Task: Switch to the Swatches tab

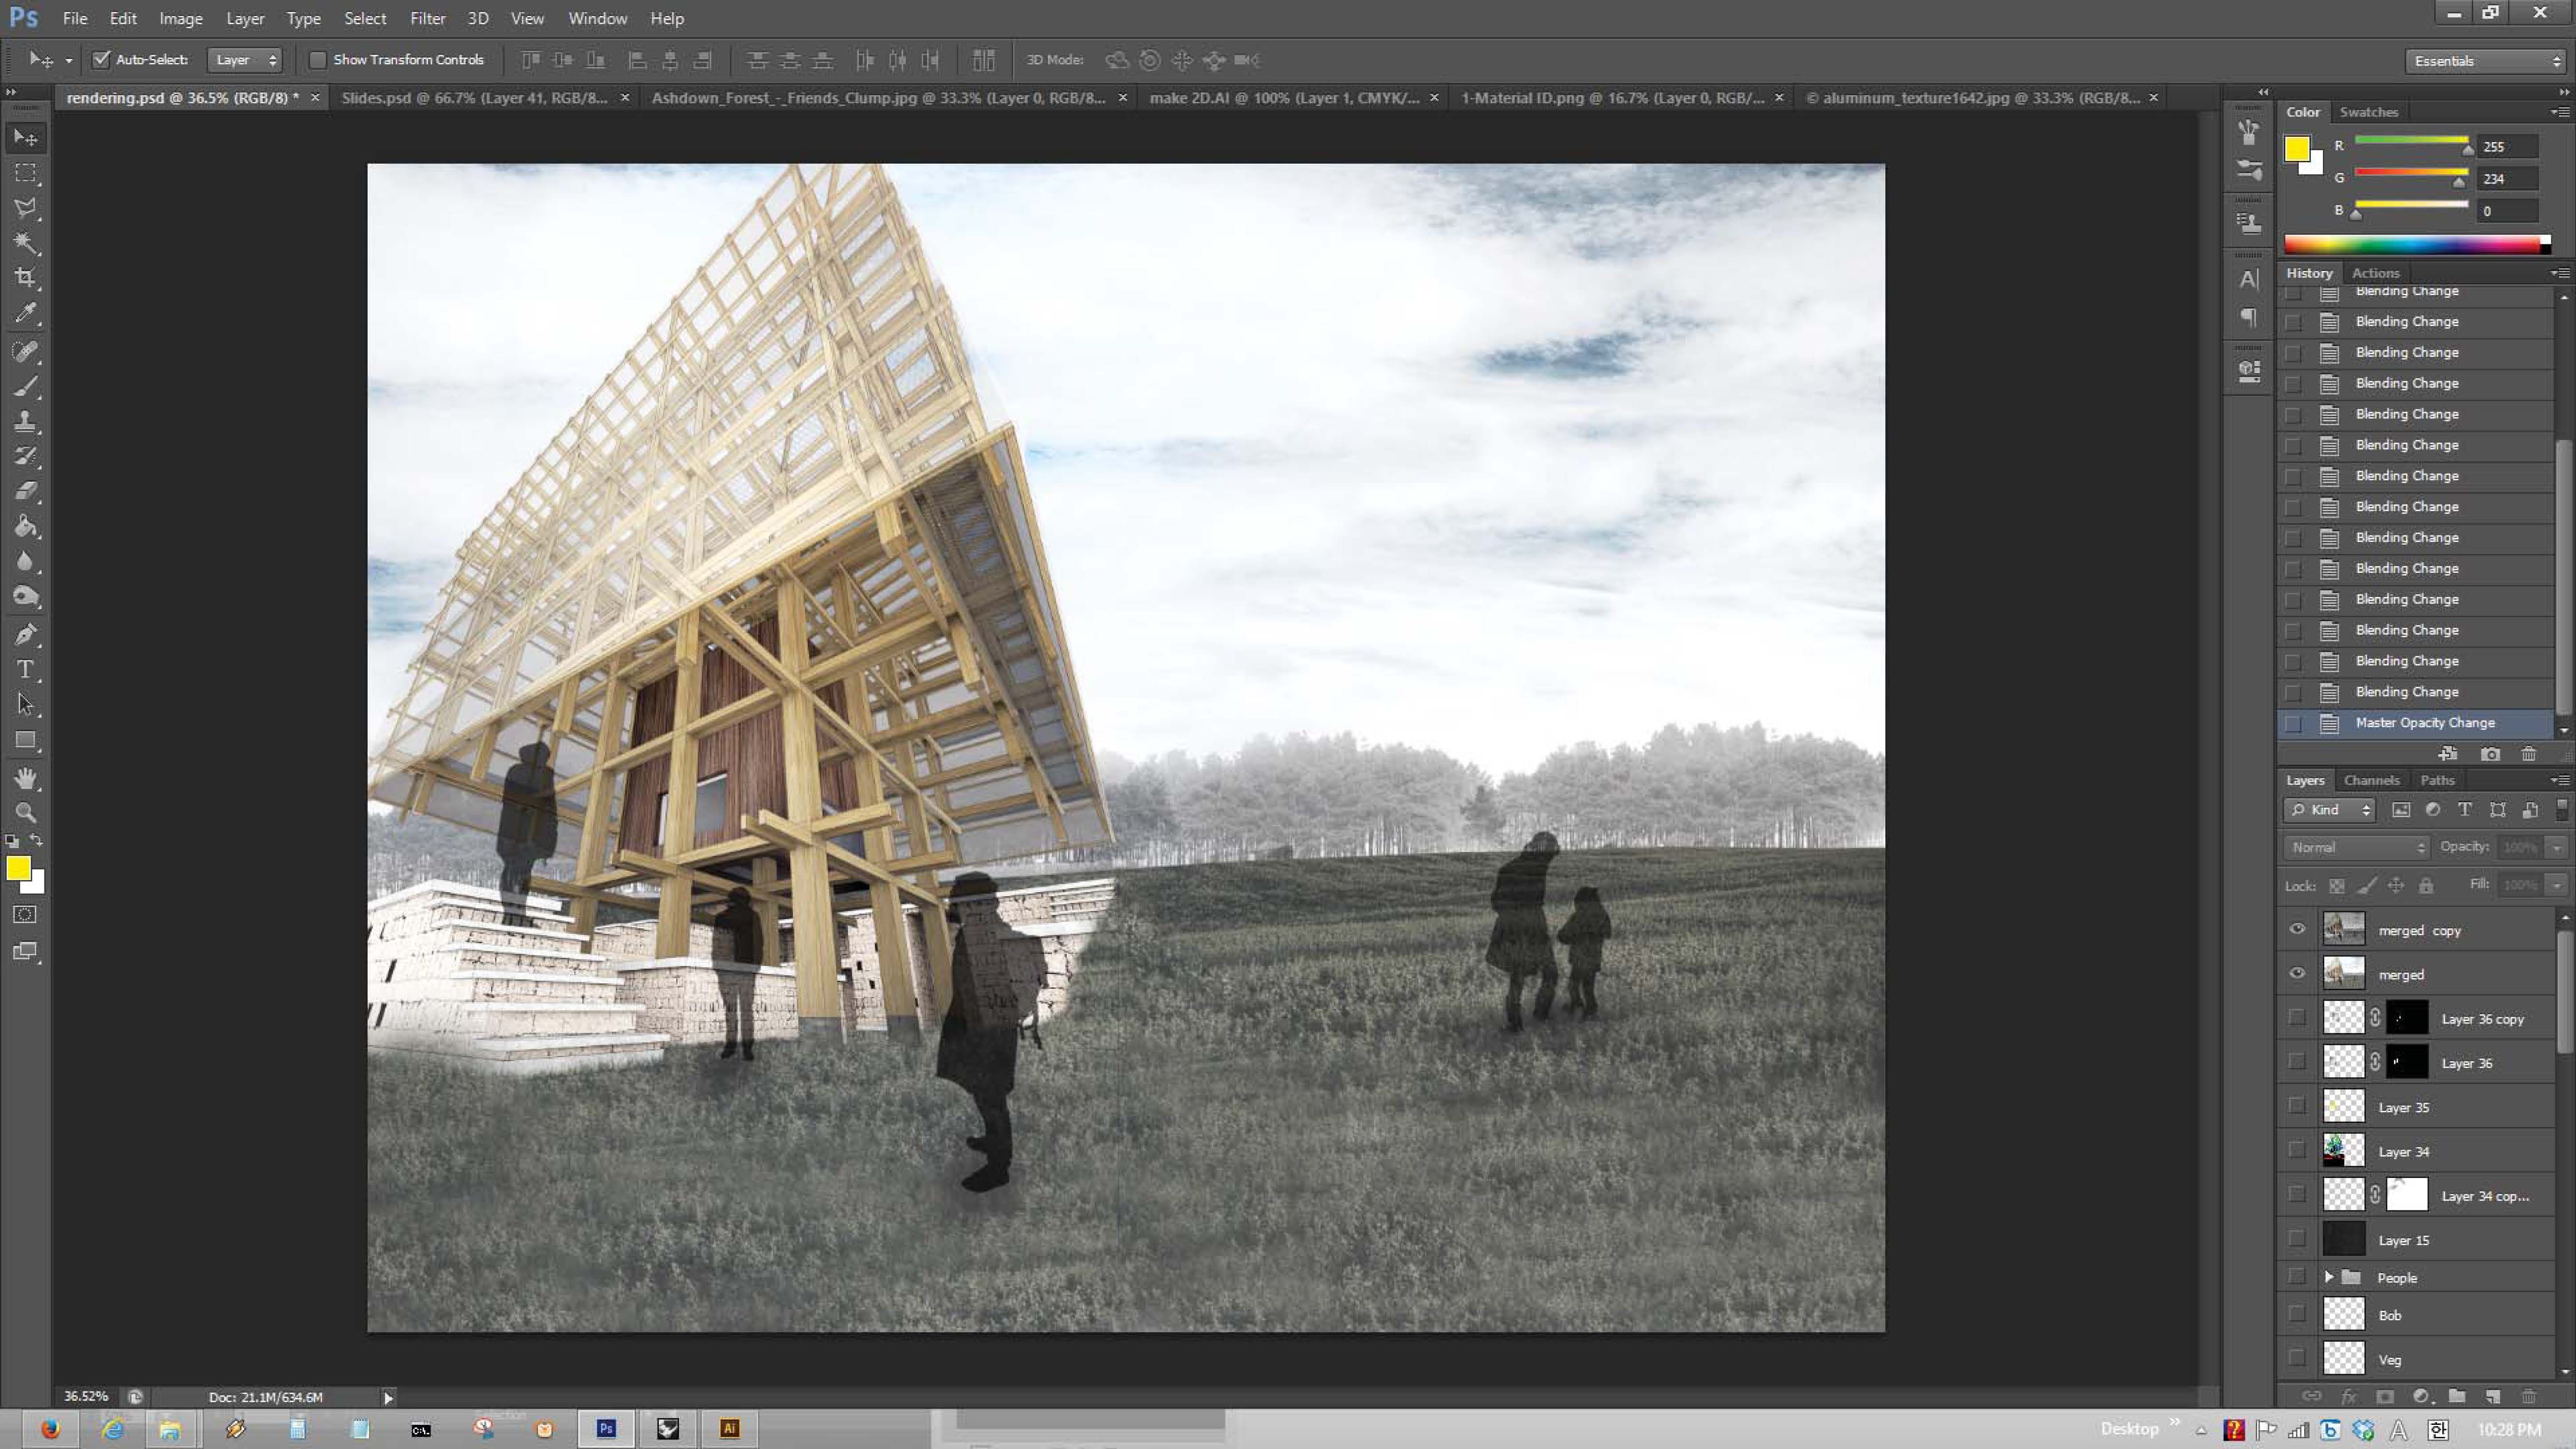Action: tap(2368, 112)
